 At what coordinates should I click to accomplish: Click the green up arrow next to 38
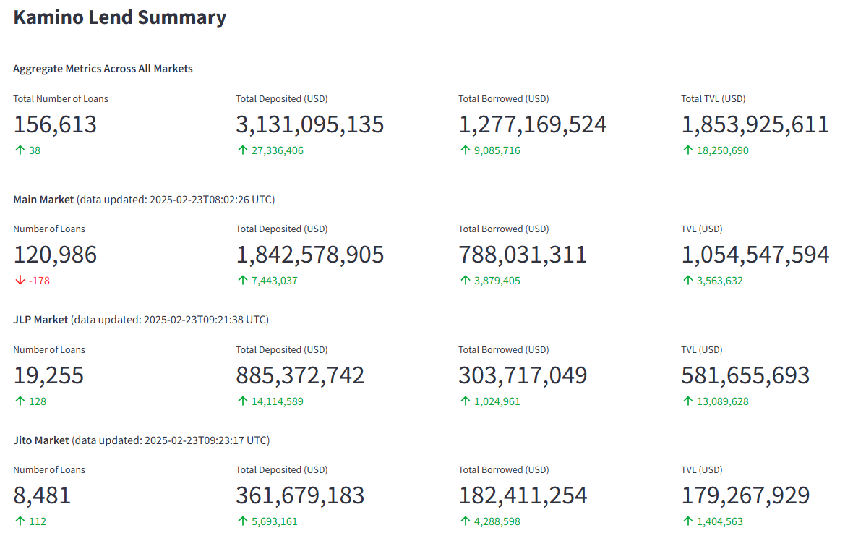(x=19, y=150)
